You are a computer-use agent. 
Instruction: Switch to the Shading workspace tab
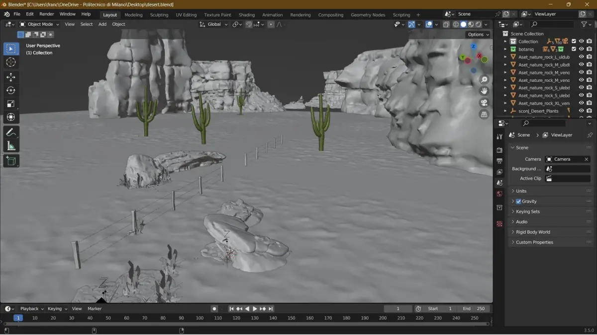247,15
